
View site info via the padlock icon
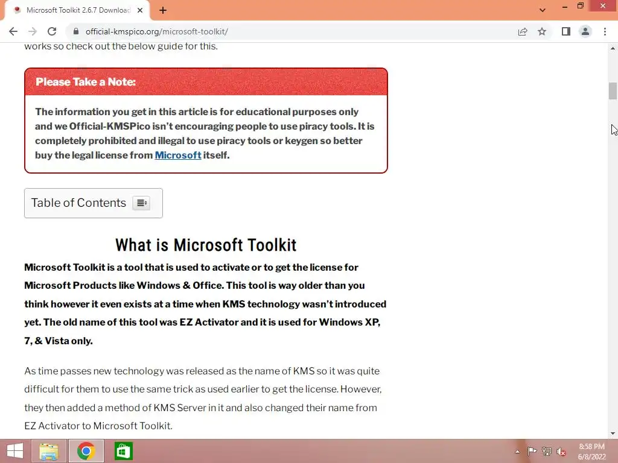point(76,31)
